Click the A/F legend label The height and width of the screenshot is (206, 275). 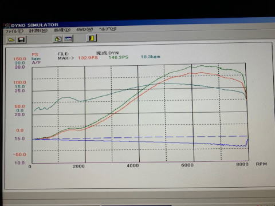36,62
